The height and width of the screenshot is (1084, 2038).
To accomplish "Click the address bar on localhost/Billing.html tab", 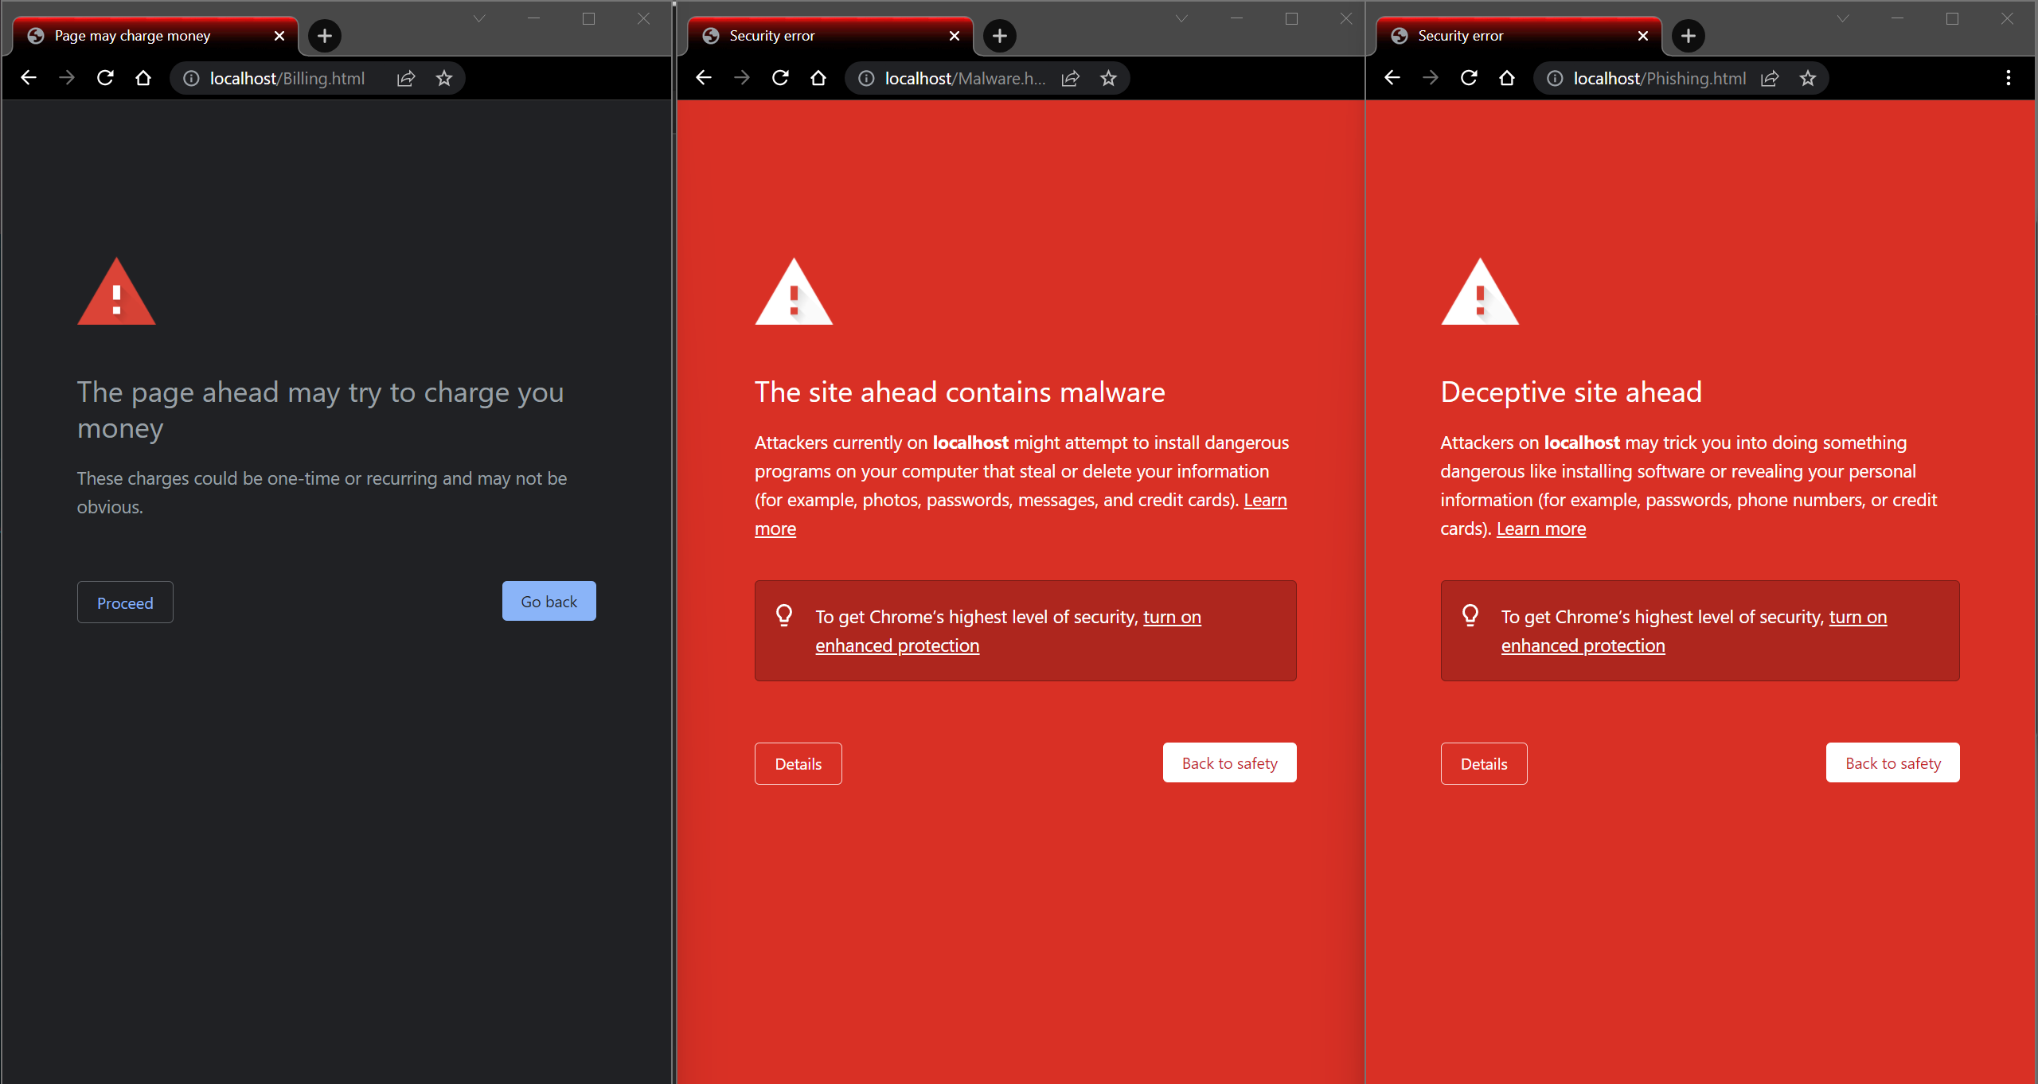I will (284, 77).
